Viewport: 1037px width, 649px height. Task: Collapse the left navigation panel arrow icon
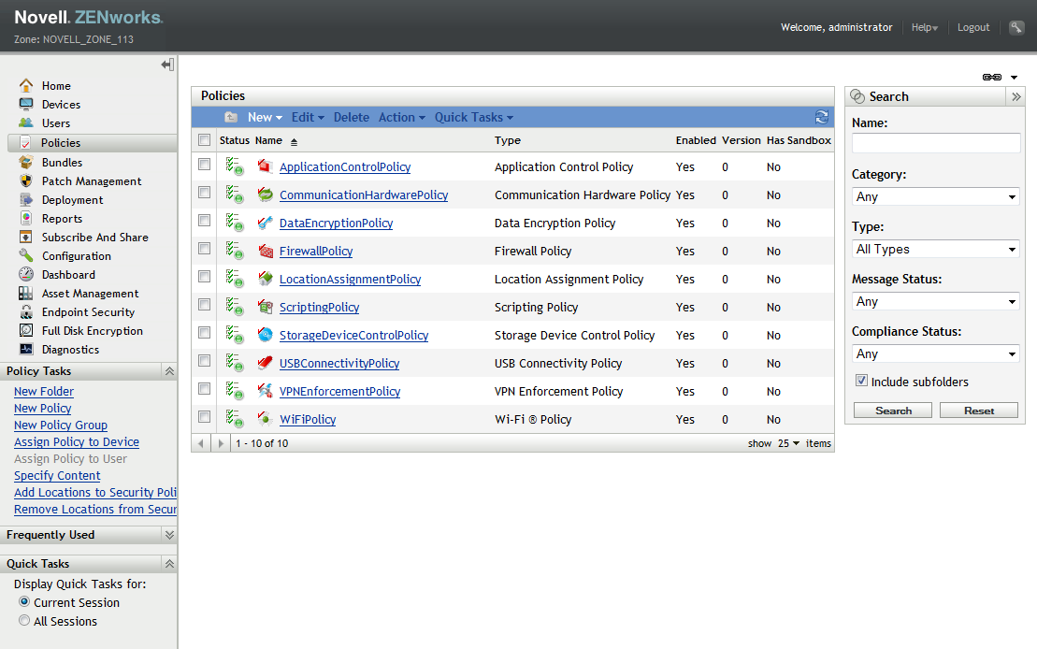pyautogui.click(x=167, y=65)
